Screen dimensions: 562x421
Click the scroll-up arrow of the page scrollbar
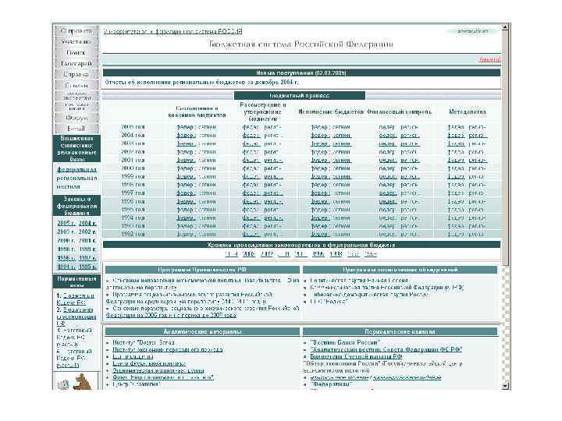(505, 27)
